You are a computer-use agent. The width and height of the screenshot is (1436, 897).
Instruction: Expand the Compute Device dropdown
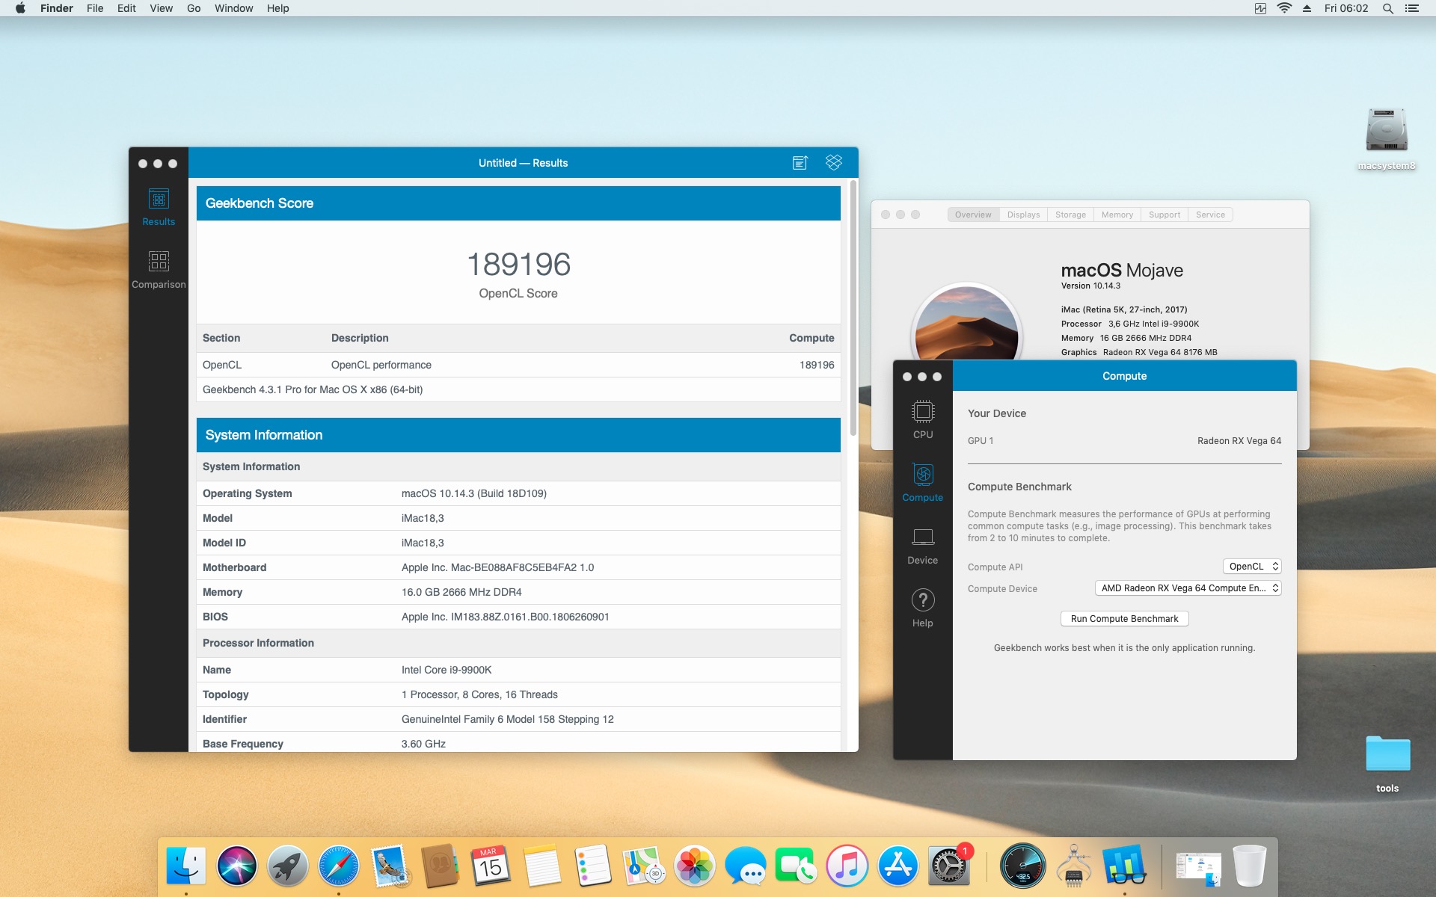click(1188, 588)
